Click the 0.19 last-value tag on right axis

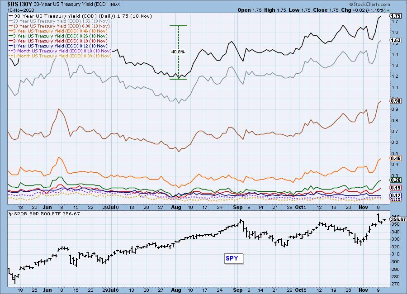[x=396, y=188]
